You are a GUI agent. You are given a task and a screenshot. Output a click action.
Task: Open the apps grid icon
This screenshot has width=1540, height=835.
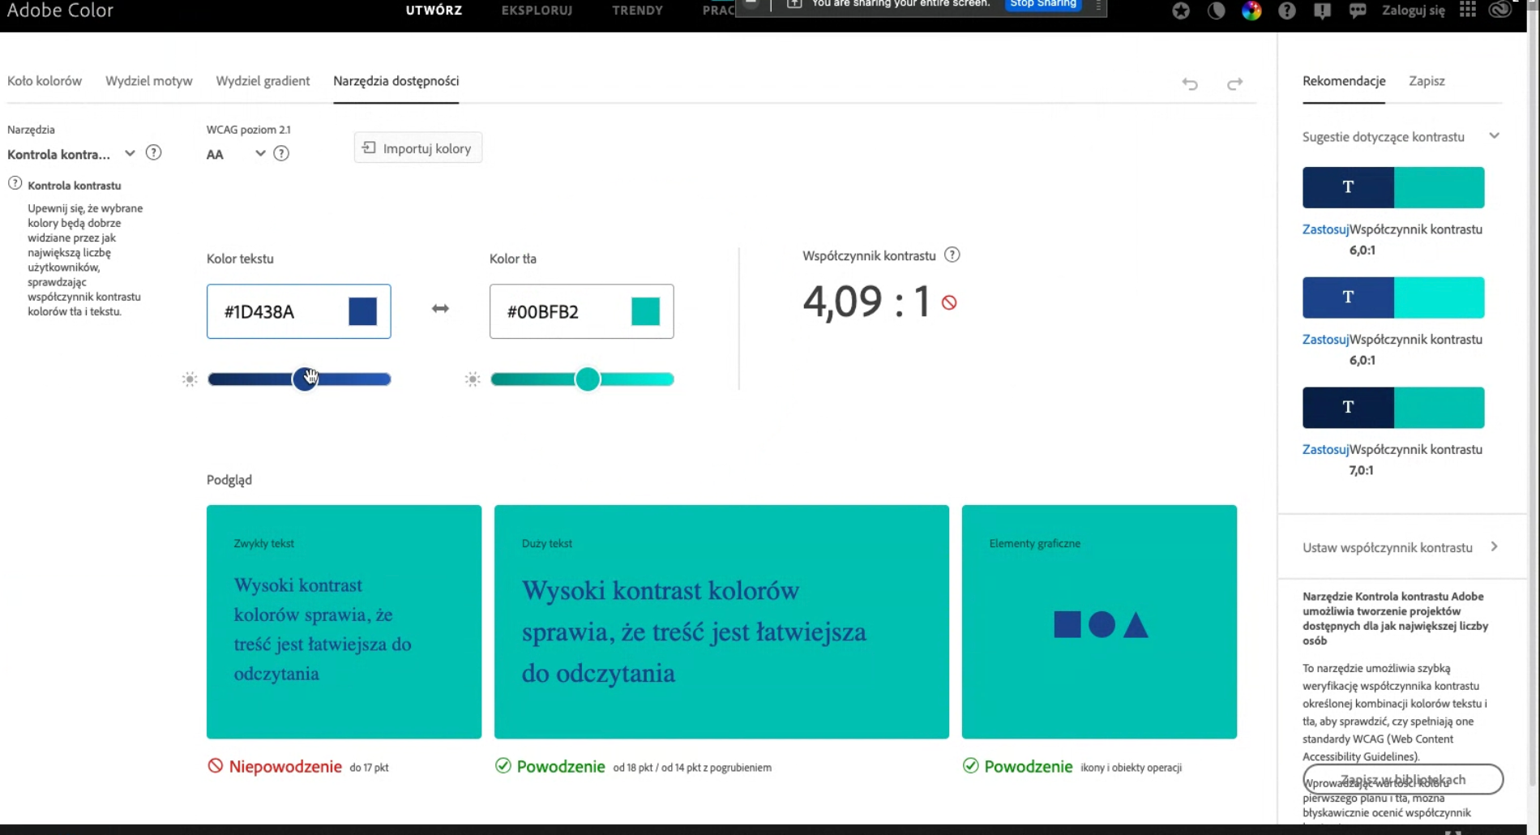tap(1468, 10)
